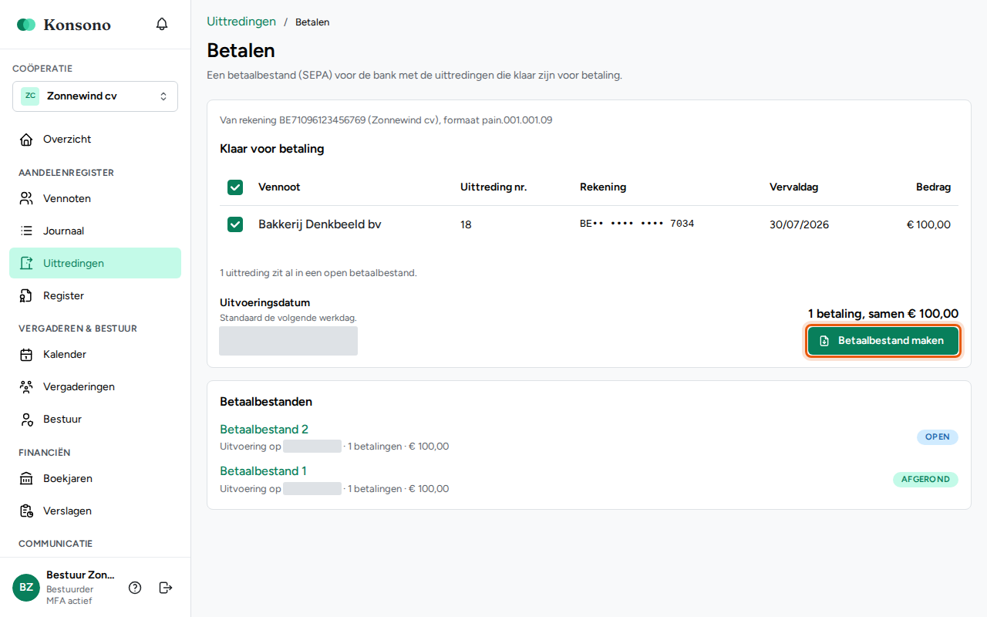
Task: Click the Vervaldag 30/07/2026 cell
Action: (x=799, y=225)
